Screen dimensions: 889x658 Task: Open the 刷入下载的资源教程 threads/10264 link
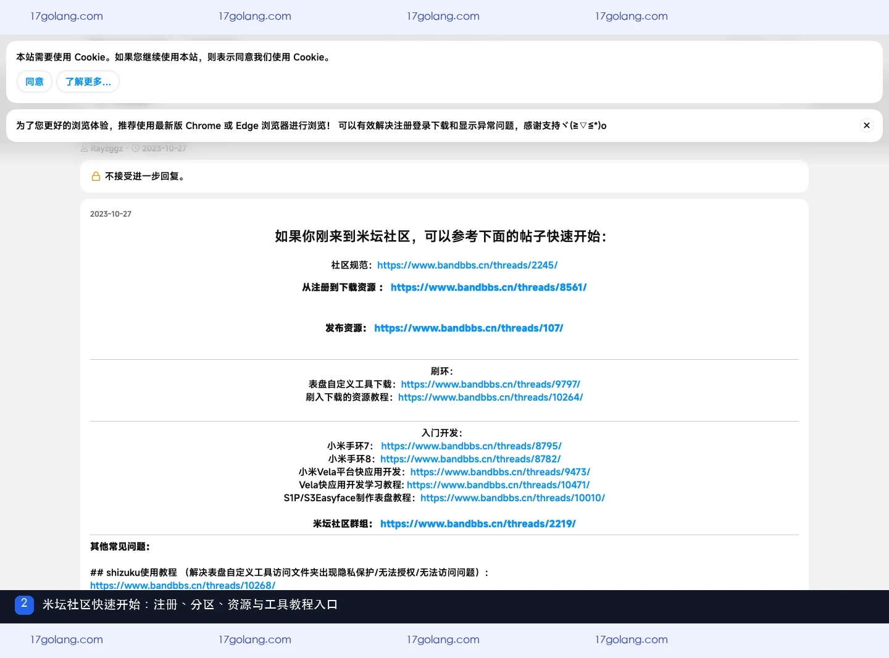(x=491, y=398)
